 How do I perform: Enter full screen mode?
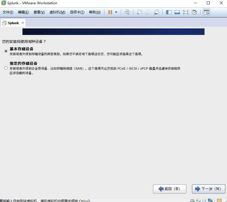(x=185, y=12)
